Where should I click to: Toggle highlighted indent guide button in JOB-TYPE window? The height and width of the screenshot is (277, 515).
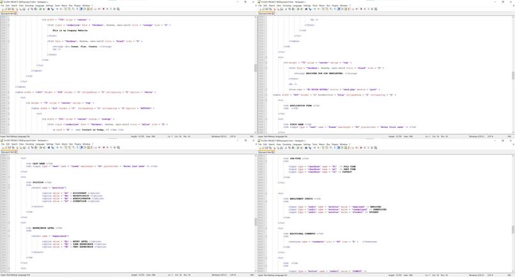[x=338, y=147]
